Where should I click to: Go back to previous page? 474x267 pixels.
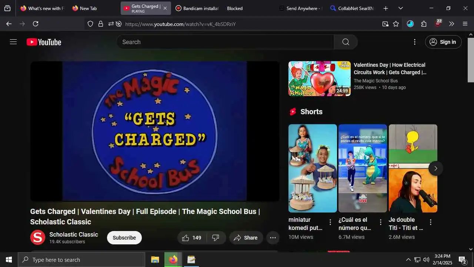[x=9, y=24]
